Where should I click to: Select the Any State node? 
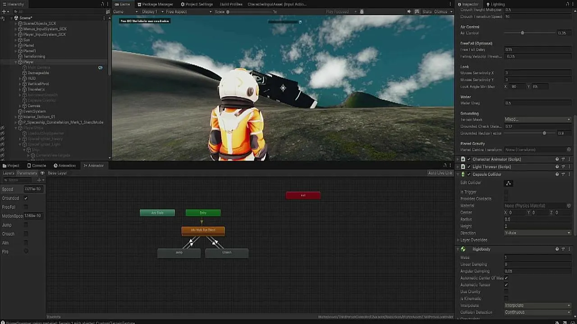157,213
